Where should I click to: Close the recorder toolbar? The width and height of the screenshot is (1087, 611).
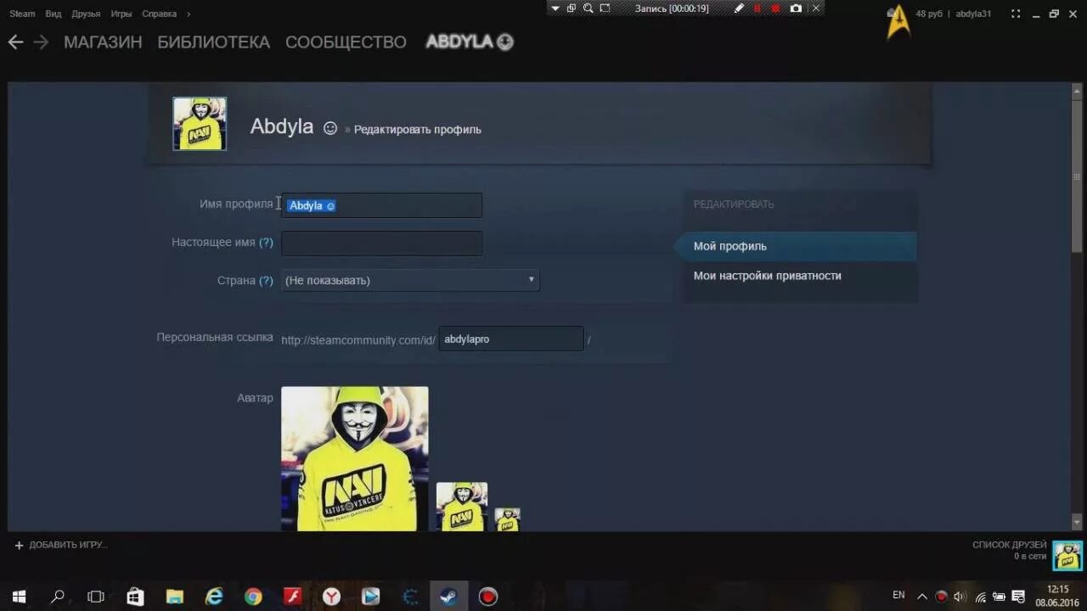coord(816,8)
